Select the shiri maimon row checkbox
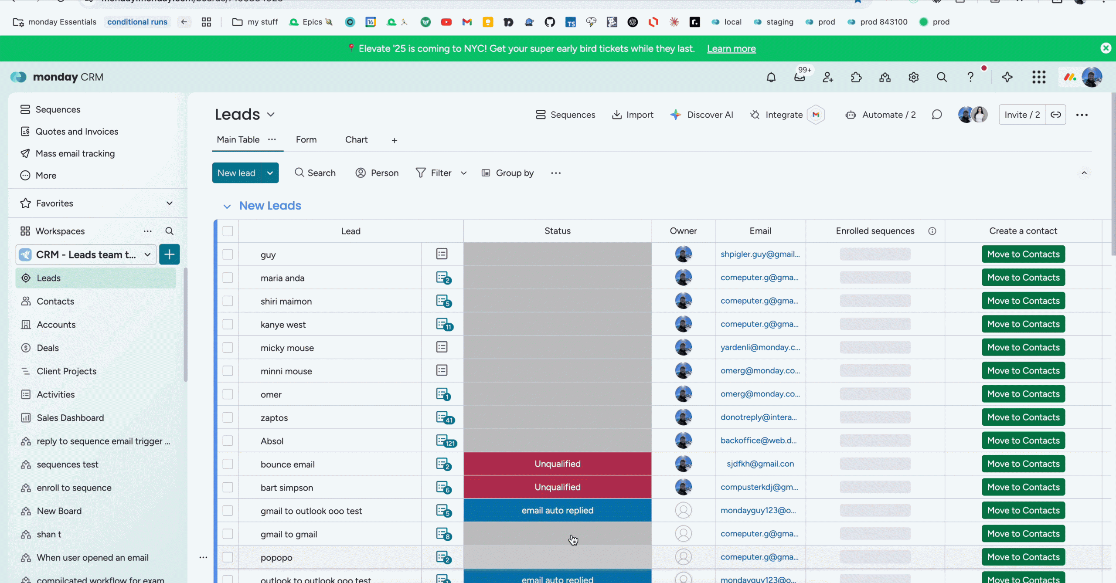Image resolution: width=1116 pixels, height=583 pixels. (x=228, y=301)
